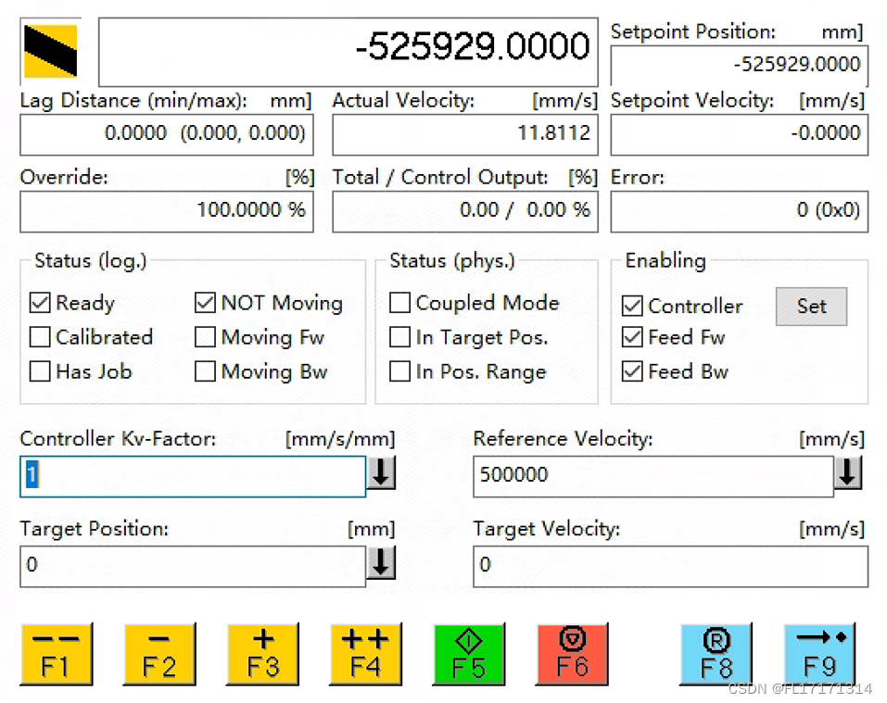Toggle the In Target Pos. checkbox
Screen dimensions: 887x703
pyautogui.click(x=400, y=337)
